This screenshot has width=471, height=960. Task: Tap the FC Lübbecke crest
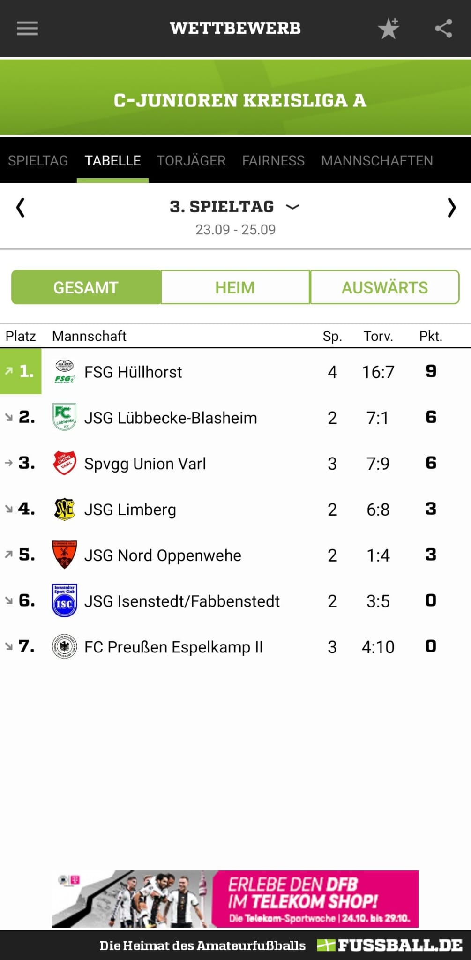tap(65, 417)
